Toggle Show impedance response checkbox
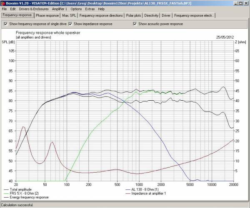Viewport: 250px width, 208px height. [90, 24]
